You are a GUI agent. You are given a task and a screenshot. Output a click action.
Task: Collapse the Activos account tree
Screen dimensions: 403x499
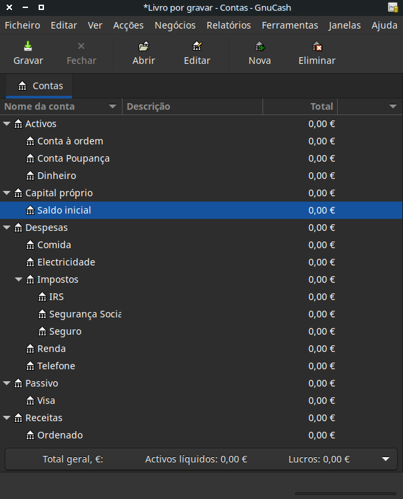click(x=7, y=124)
